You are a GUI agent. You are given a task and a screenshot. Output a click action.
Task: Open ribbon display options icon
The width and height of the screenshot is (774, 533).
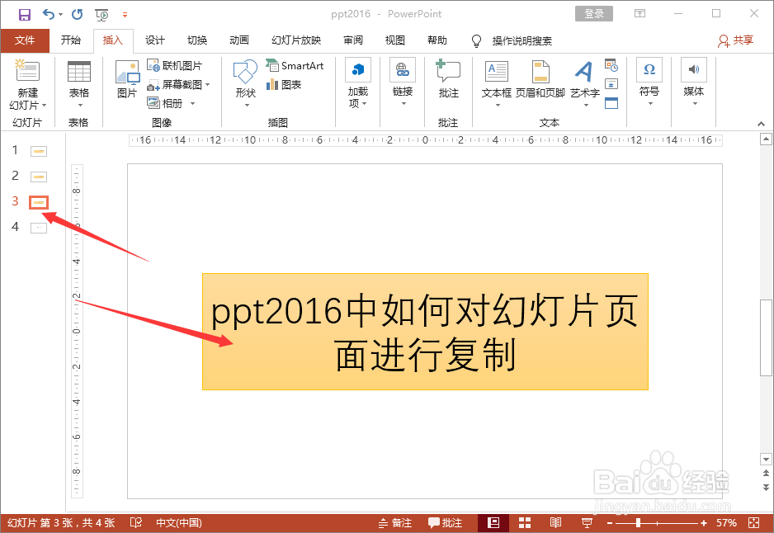639,14
